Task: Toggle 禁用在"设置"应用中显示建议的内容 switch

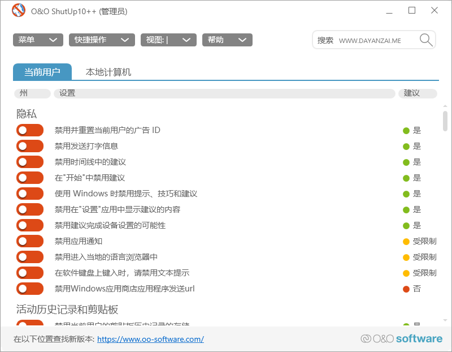Action: pos(30,209)
